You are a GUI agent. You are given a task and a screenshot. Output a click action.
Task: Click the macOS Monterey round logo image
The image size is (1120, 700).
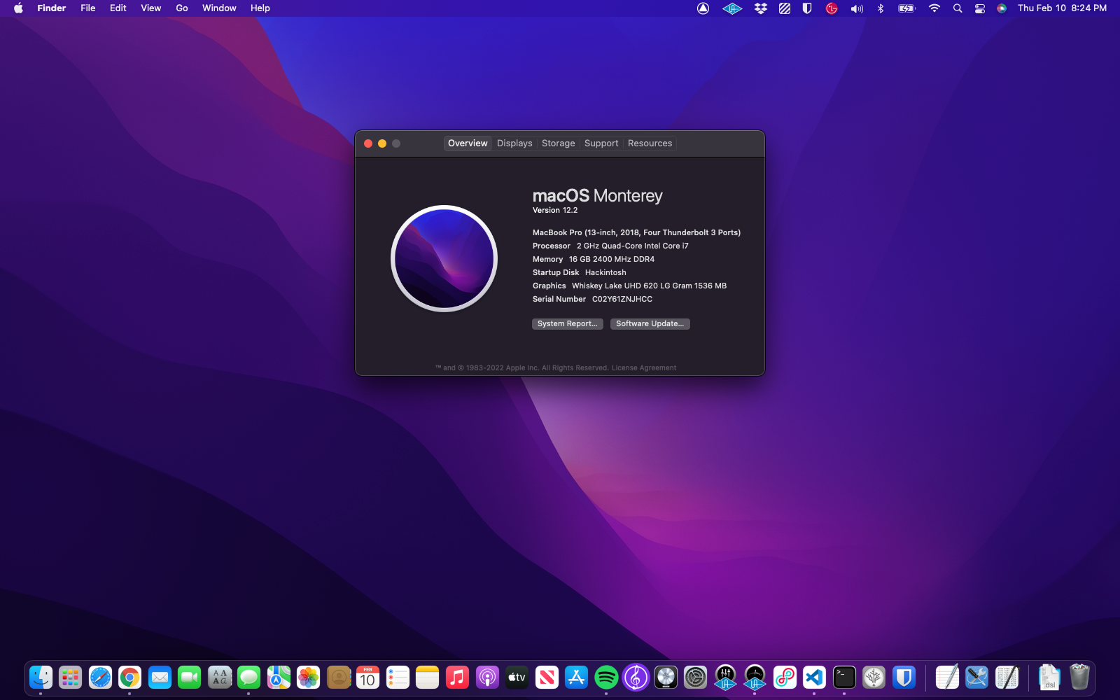[x=444, y=258]
